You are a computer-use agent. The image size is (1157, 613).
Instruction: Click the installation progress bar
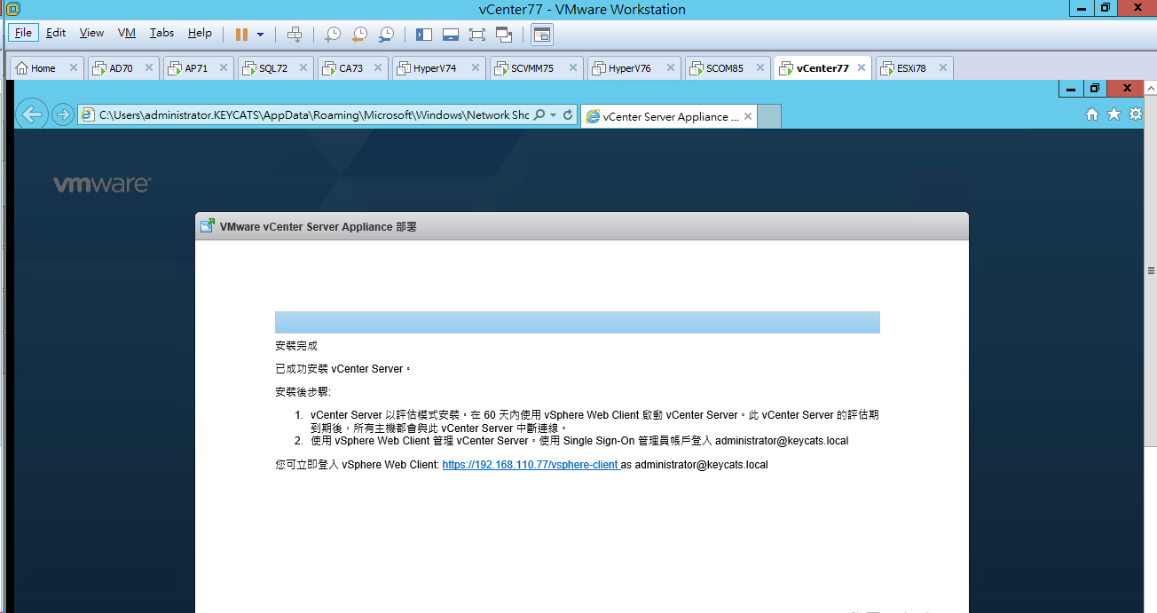578,322
